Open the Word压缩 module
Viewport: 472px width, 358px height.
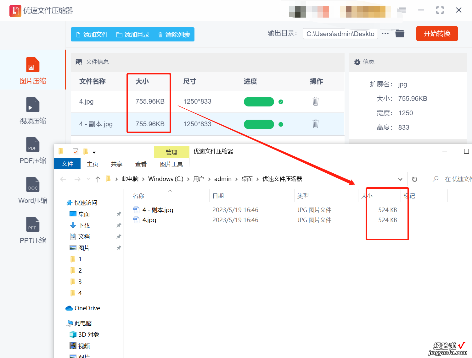point(33,191)
